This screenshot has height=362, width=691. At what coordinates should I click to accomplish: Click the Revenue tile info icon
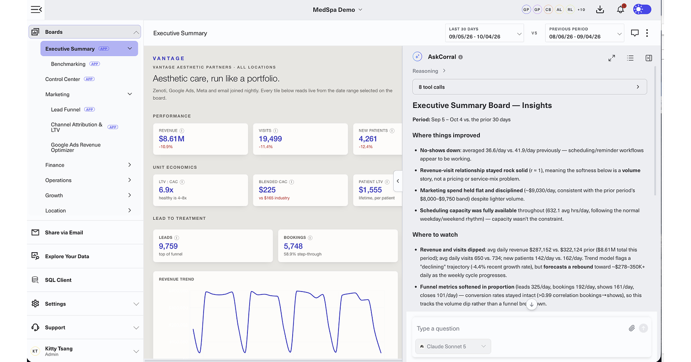(182, 130)
